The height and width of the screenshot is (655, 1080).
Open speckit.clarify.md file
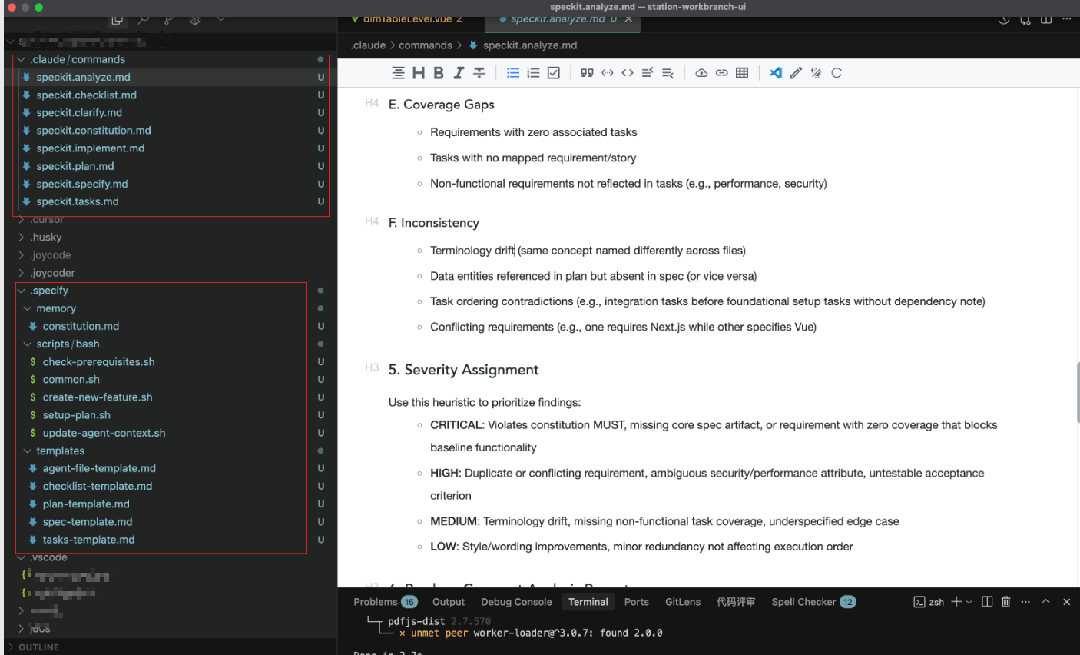pyautogui.click(x=79, y=113)
